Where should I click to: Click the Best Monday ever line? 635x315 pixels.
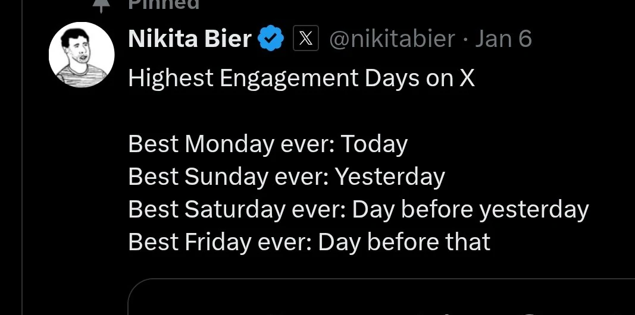tap(268, 144)
